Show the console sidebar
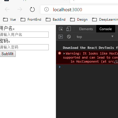The height and width of the screenshot is (118, 118). pyautogui.click(x=60, y=36)
